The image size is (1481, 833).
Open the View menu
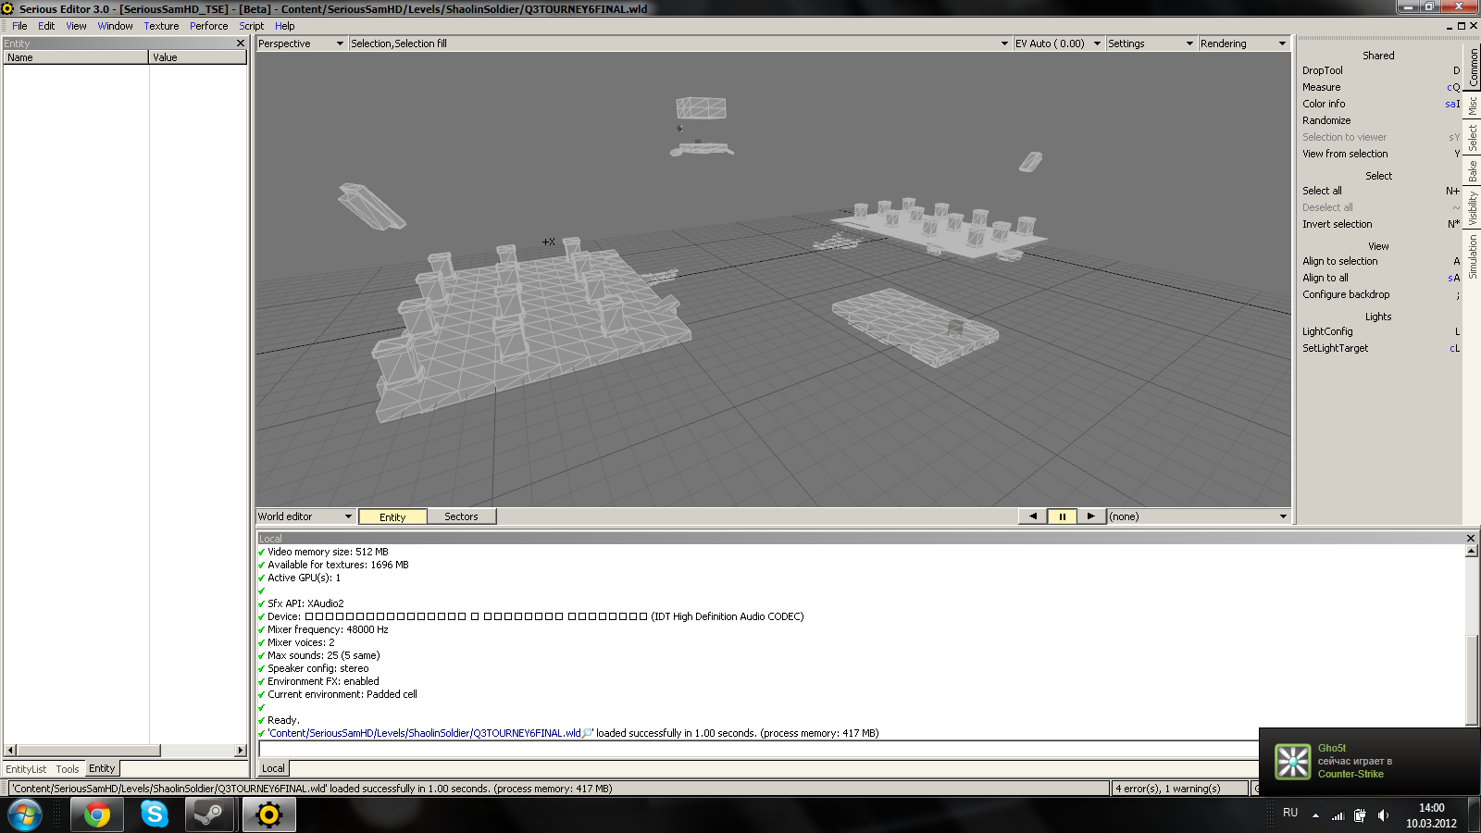point(76,26)
